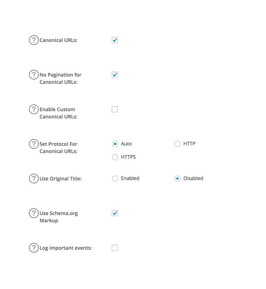
Task: Uncheck the Canonical URLs checkbox
Action: point(115,40)
